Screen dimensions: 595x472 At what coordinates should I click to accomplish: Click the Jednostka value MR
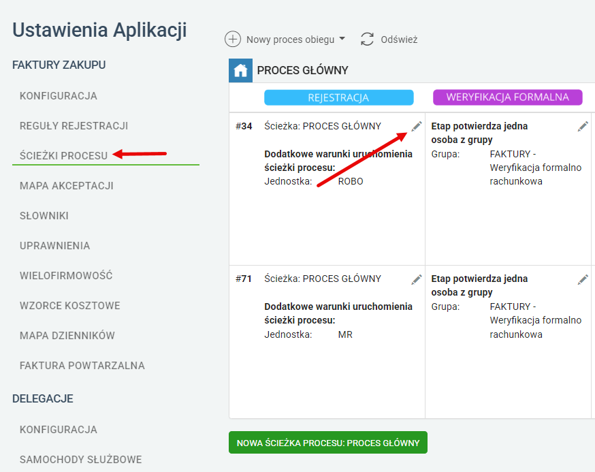pos(345,334)
